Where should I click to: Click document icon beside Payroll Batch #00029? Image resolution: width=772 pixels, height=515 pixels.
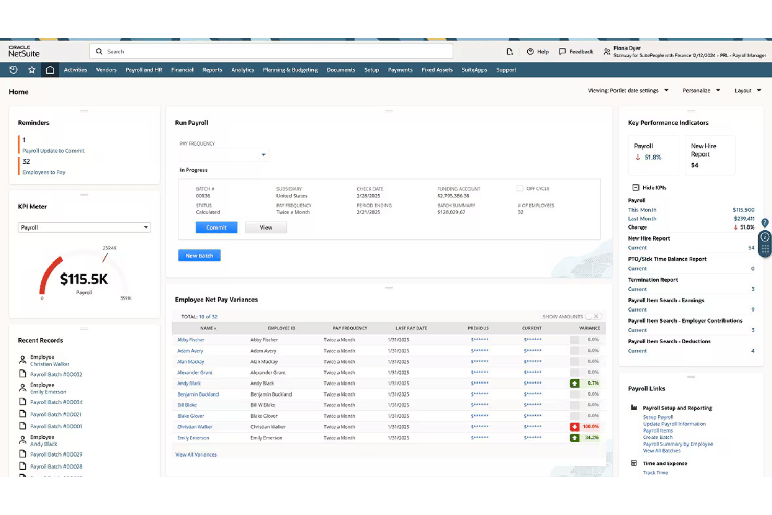pyautogui.click(x=22, y=454)
